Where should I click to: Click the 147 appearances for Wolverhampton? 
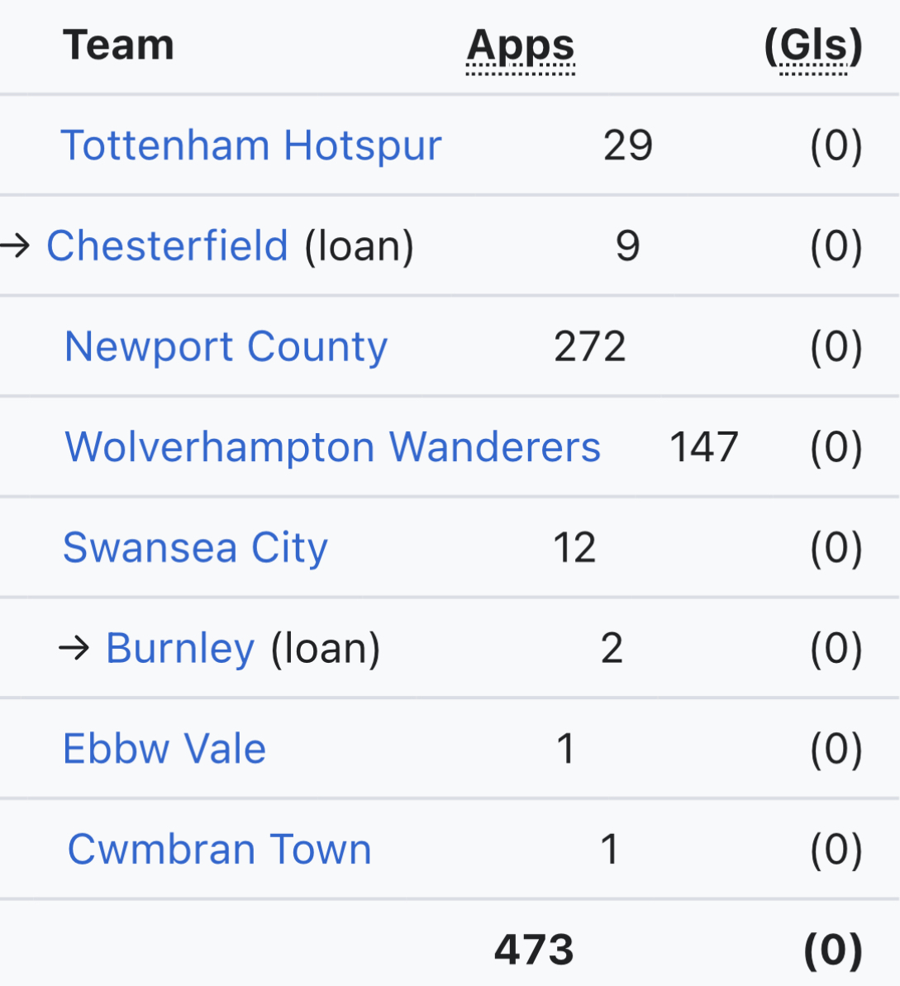click(x=703, y=447)
